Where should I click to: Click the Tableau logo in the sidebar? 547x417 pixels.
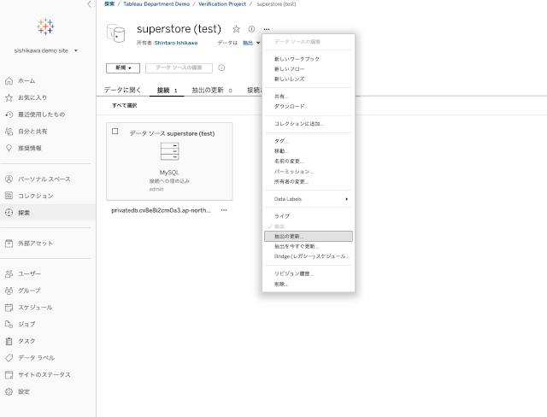[45, 26]
